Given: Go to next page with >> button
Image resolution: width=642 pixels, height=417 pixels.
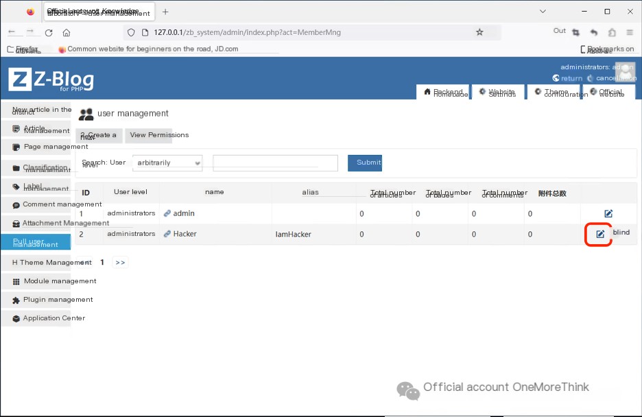Looking at the screenshot, I should [x=120, y=262].
